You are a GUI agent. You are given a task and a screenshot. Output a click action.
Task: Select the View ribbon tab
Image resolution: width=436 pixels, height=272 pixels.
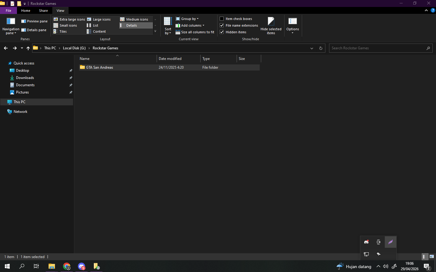61,11
